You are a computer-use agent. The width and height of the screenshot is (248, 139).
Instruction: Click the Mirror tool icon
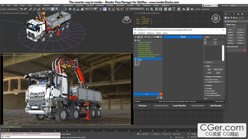pos(147,9)
